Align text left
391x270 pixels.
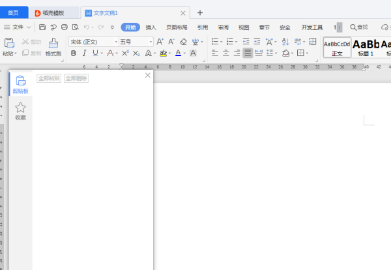point(214,53)
